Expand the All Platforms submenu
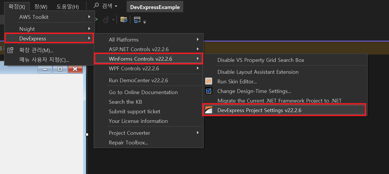Viewport: 389px width, 174px height. coord(149,40)
